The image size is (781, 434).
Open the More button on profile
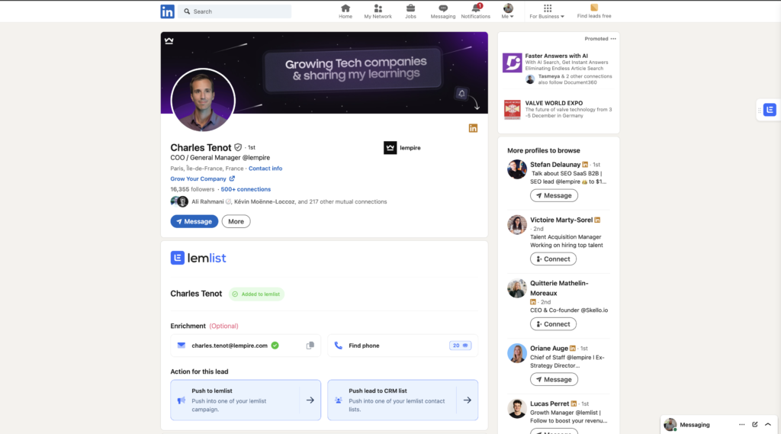236,221
